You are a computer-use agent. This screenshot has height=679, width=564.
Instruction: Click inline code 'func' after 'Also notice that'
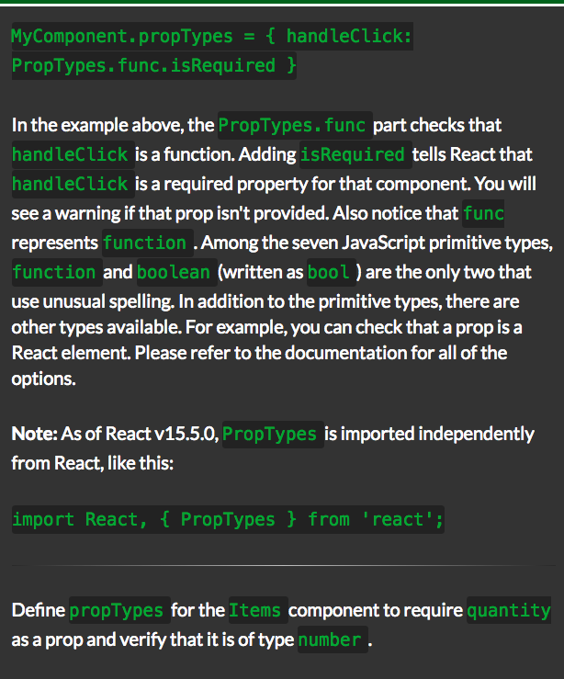pyautogui.click(x=483, y=213)
